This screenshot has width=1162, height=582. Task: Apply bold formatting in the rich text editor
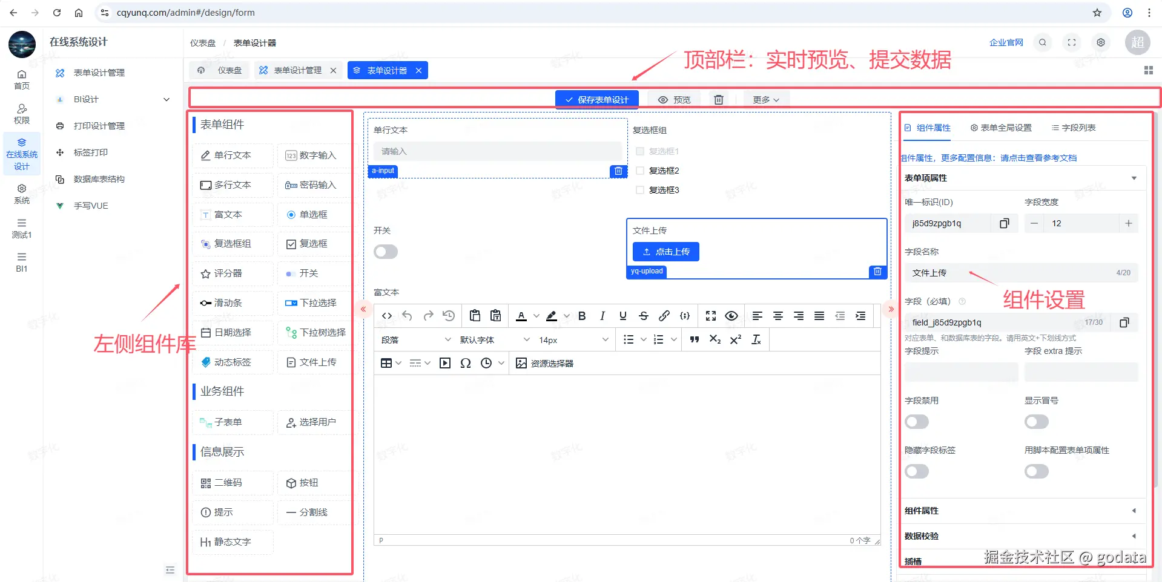pos(581,315)
